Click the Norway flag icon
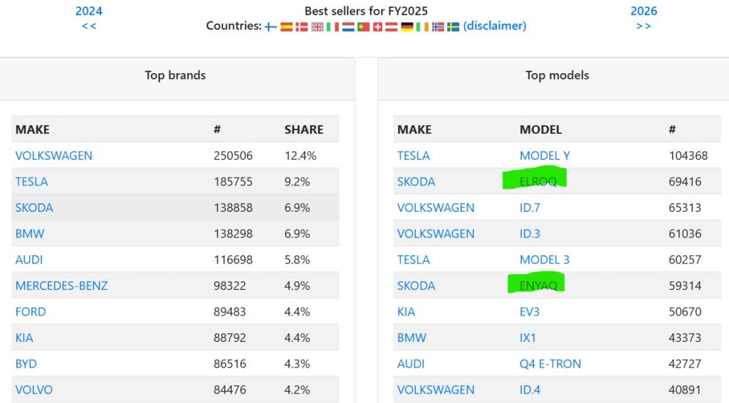 pyautogui.click(x=438, y=26)
